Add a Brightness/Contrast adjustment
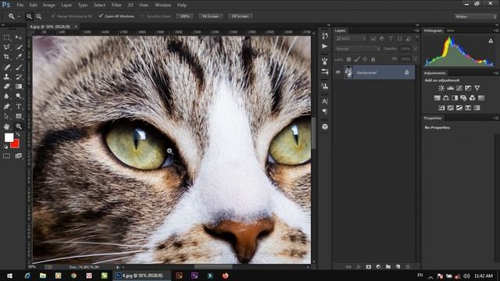 (441, 88)
